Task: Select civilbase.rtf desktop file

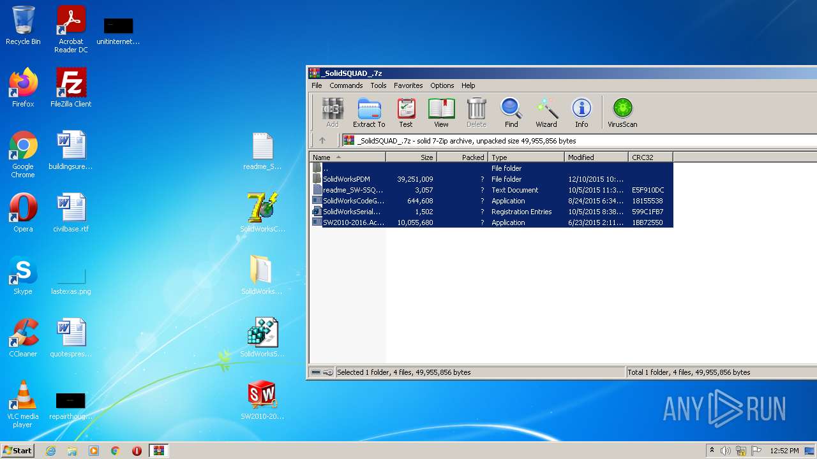Action: point(71,213)
